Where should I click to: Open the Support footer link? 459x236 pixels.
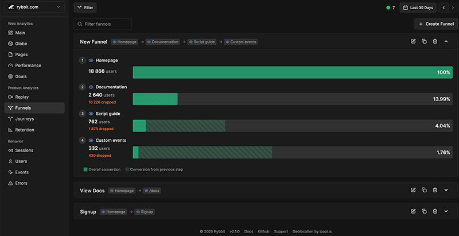tap(281, 231)
